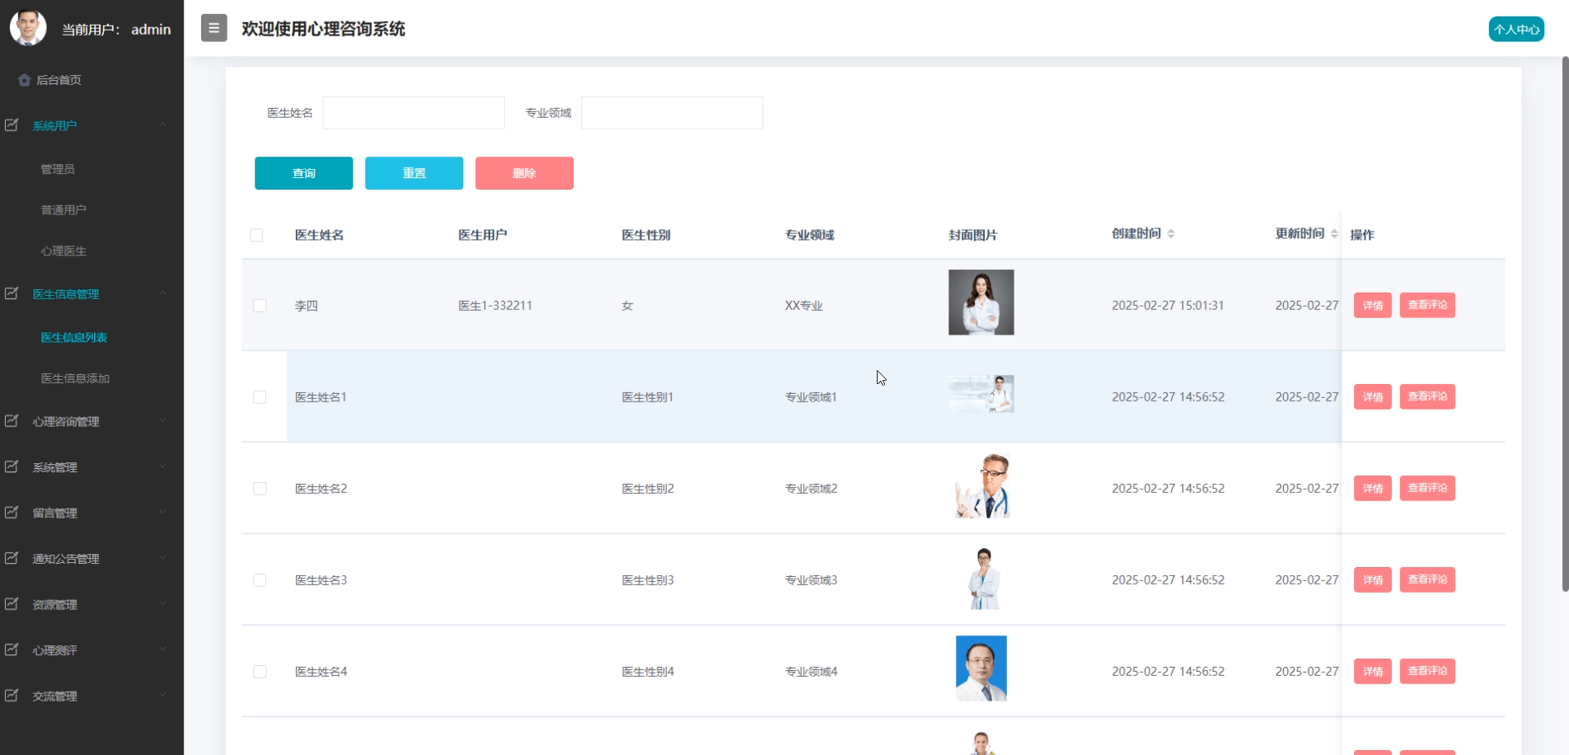This screenshot has height=755, width=1569.
Task: Collapse the 医生信息管理 menu chevron
Action: 162,293
